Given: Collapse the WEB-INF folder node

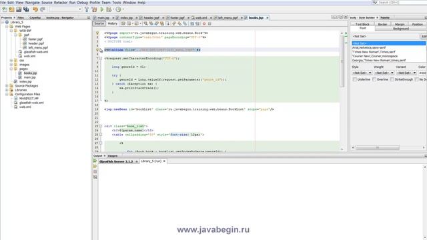Looking at the screenshot, I should [x=11, y=31].
